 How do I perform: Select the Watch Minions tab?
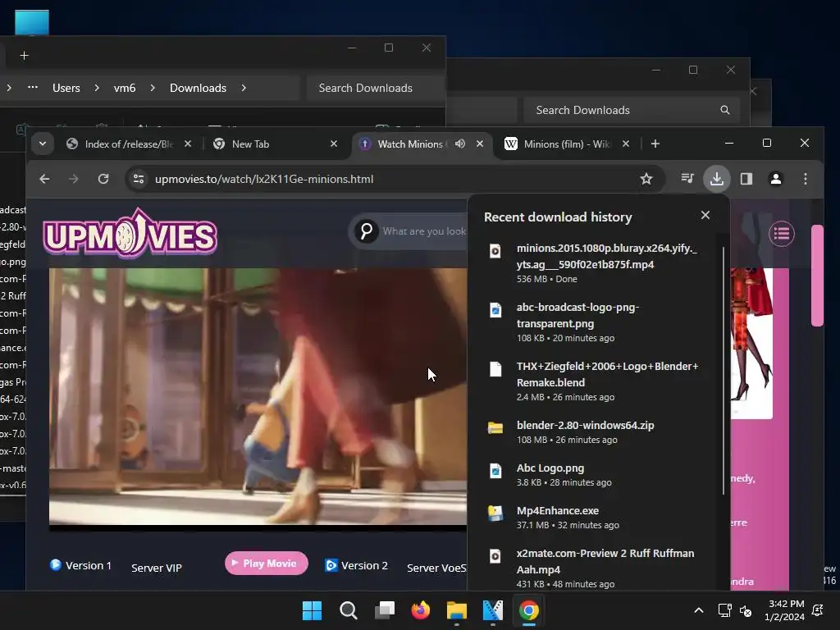tap(422, 144)
